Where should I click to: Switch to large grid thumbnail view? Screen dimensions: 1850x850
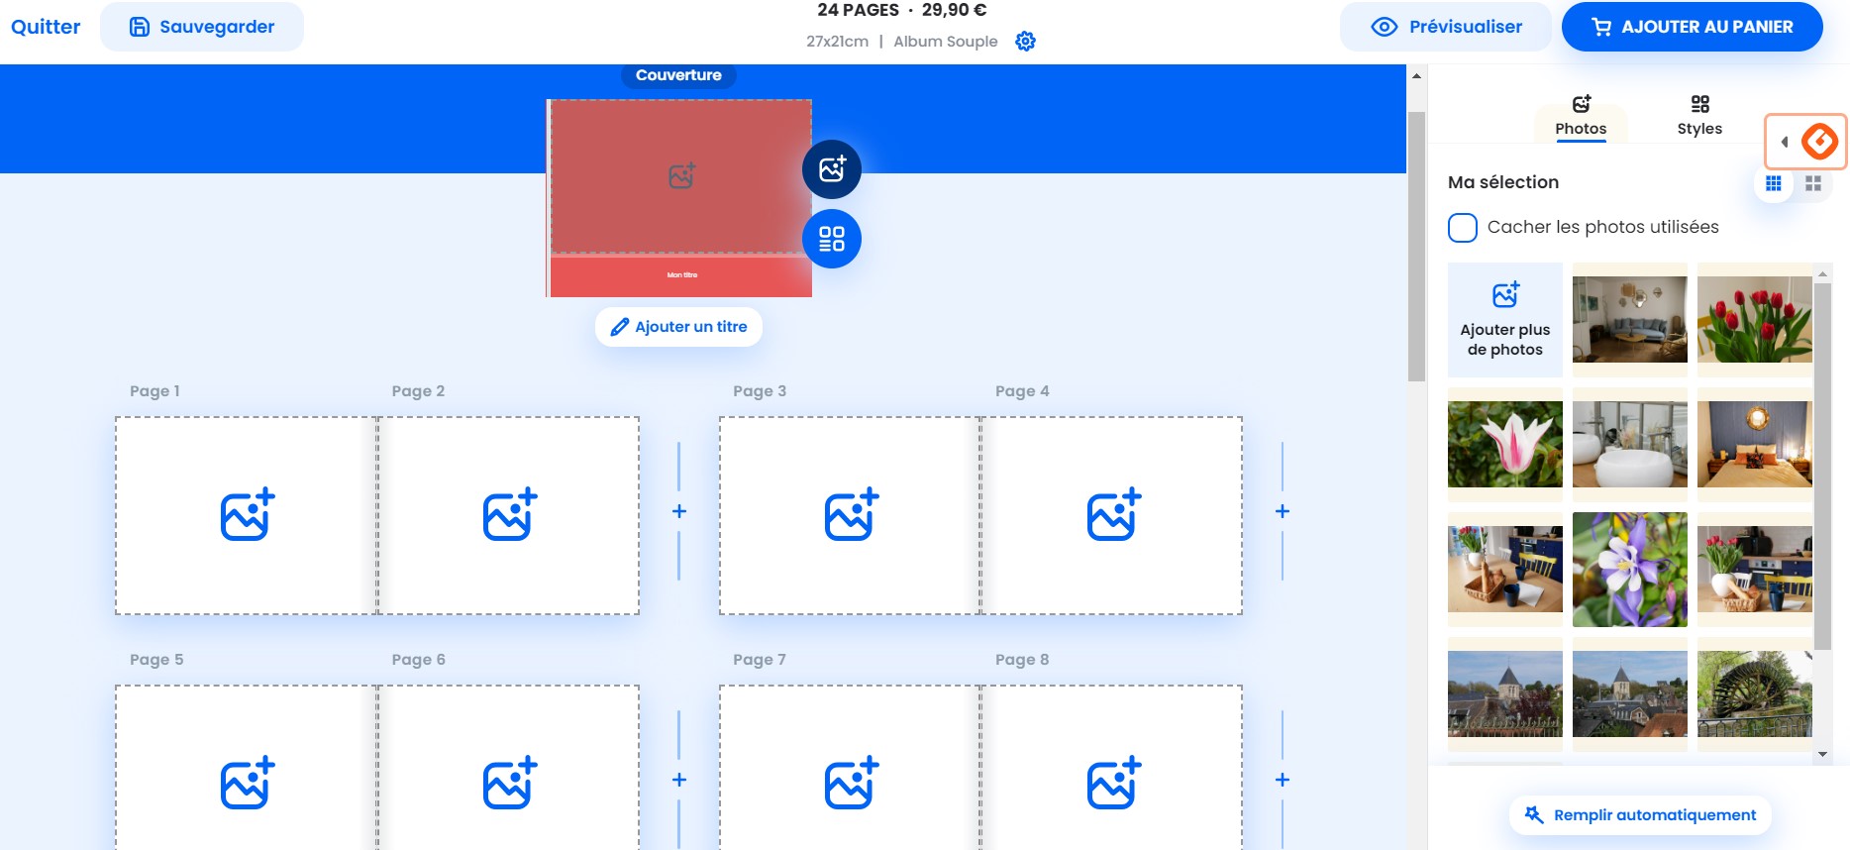pyautogui.click(x=1813, y=183)
